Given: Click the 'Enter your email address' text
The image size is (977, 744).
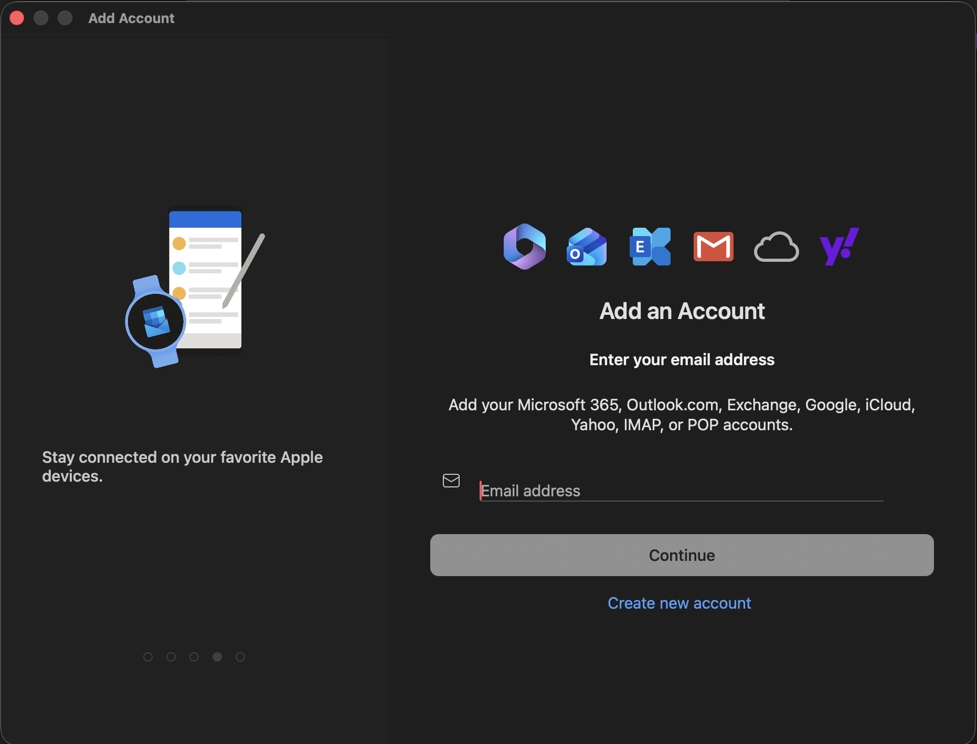Looking at the screenshot, I should coord(682,359).
